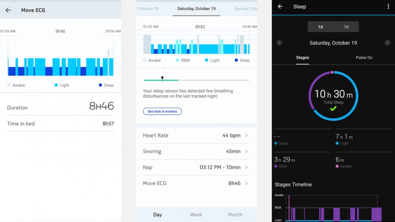Click the REM legend swatch in middle chart
Image resolution: width=395 pixels, height=222 pixels.
click(x=177, y=60)
